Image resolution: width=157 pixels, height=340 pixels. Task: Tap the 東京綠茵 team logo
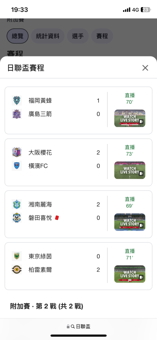tap(17, 256)
